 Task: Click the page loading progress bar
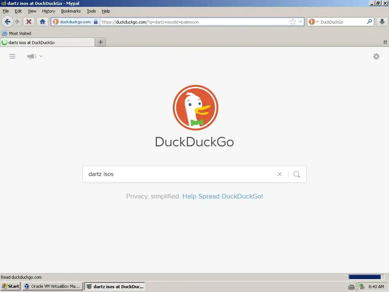click(366, 277)
